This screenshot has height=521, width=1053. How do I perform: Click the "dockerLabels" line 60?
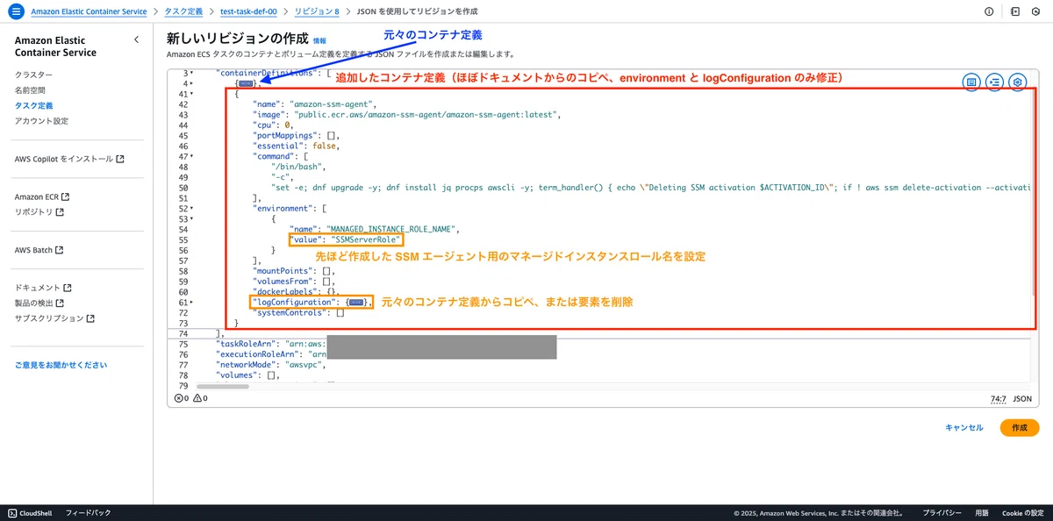pos(296,292)
